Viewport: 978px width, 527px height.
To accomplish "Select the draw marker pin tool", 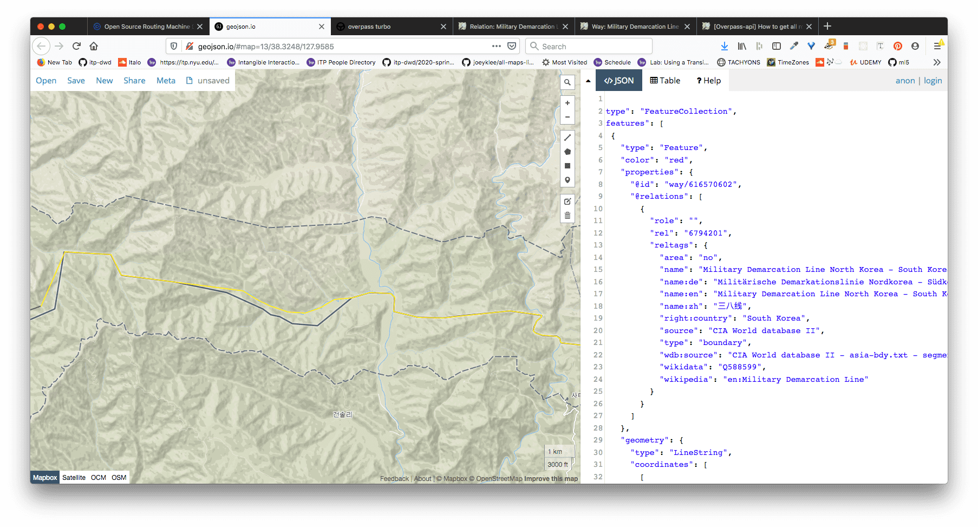I will [x=567, y=180].
